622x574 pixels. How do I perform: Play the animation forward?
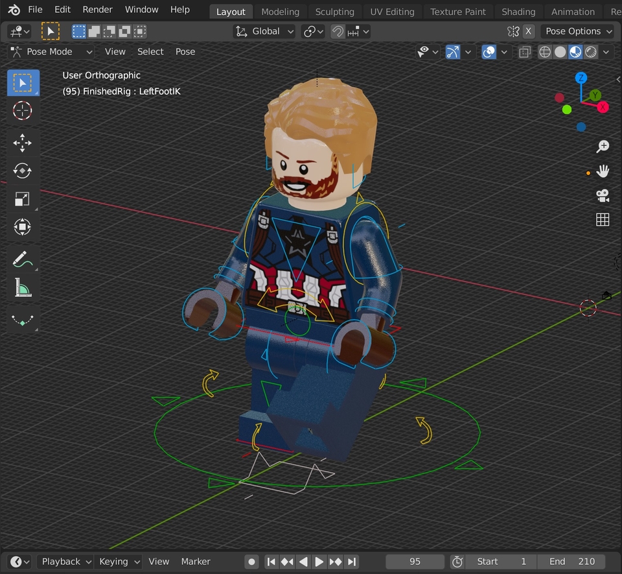[x=319, y=562]
